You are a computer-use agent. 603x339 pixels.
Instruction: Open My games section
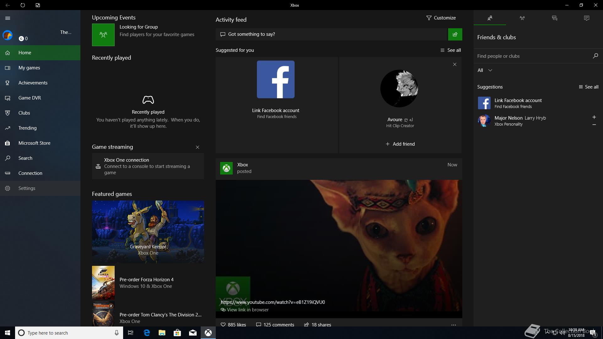40,68
